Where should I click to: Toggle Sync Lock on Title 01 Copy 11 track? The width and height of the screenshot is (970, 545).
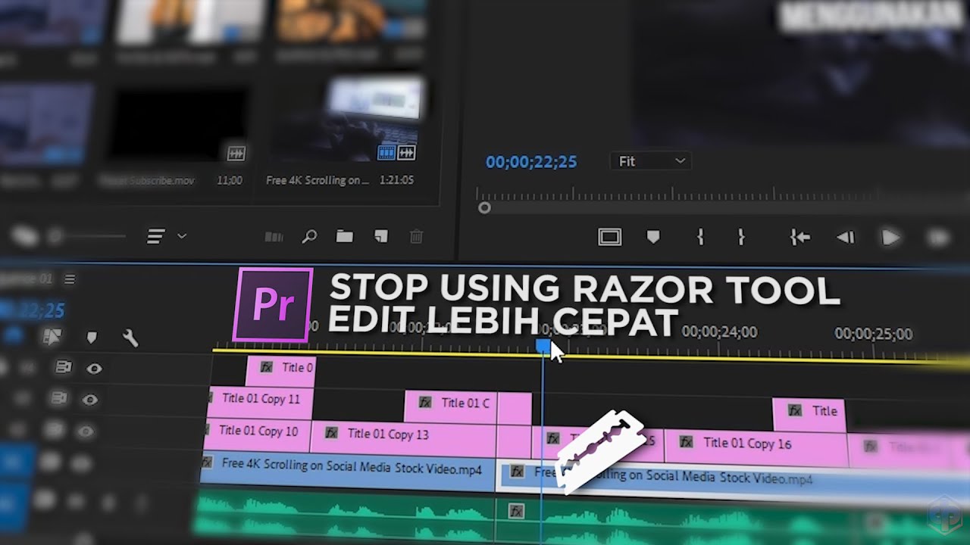coord(59,398)
